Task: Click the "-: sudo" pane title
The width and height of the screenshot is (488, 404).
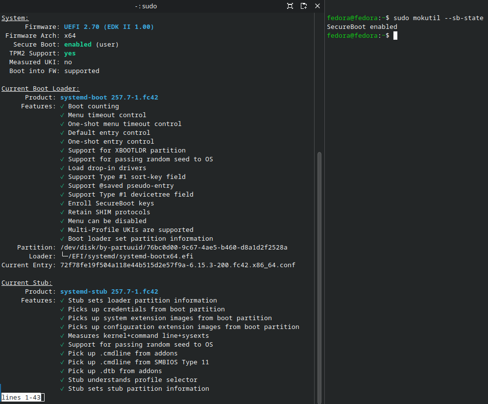Action: coord(146,6)
